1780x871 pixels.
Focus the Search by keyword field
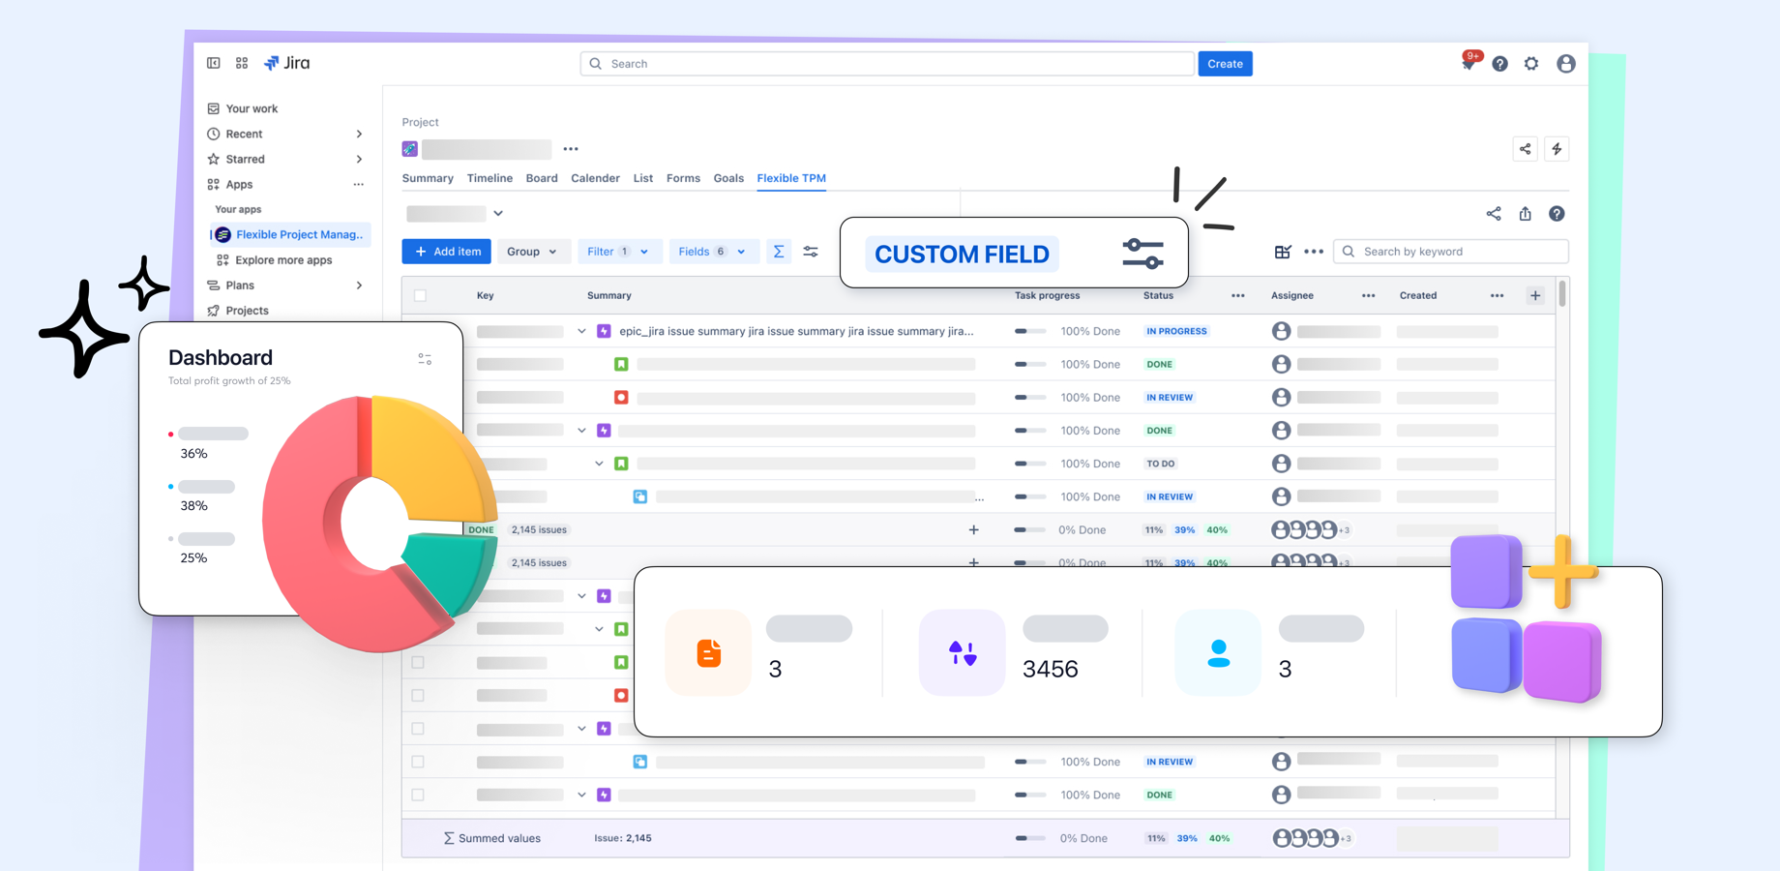click(1450, 252)
